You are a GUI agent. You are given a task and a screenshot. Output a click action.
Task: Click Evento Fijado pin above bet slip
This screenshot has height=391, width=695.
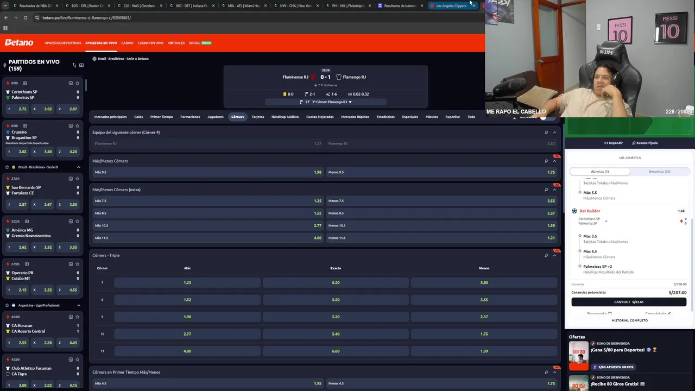645,143
